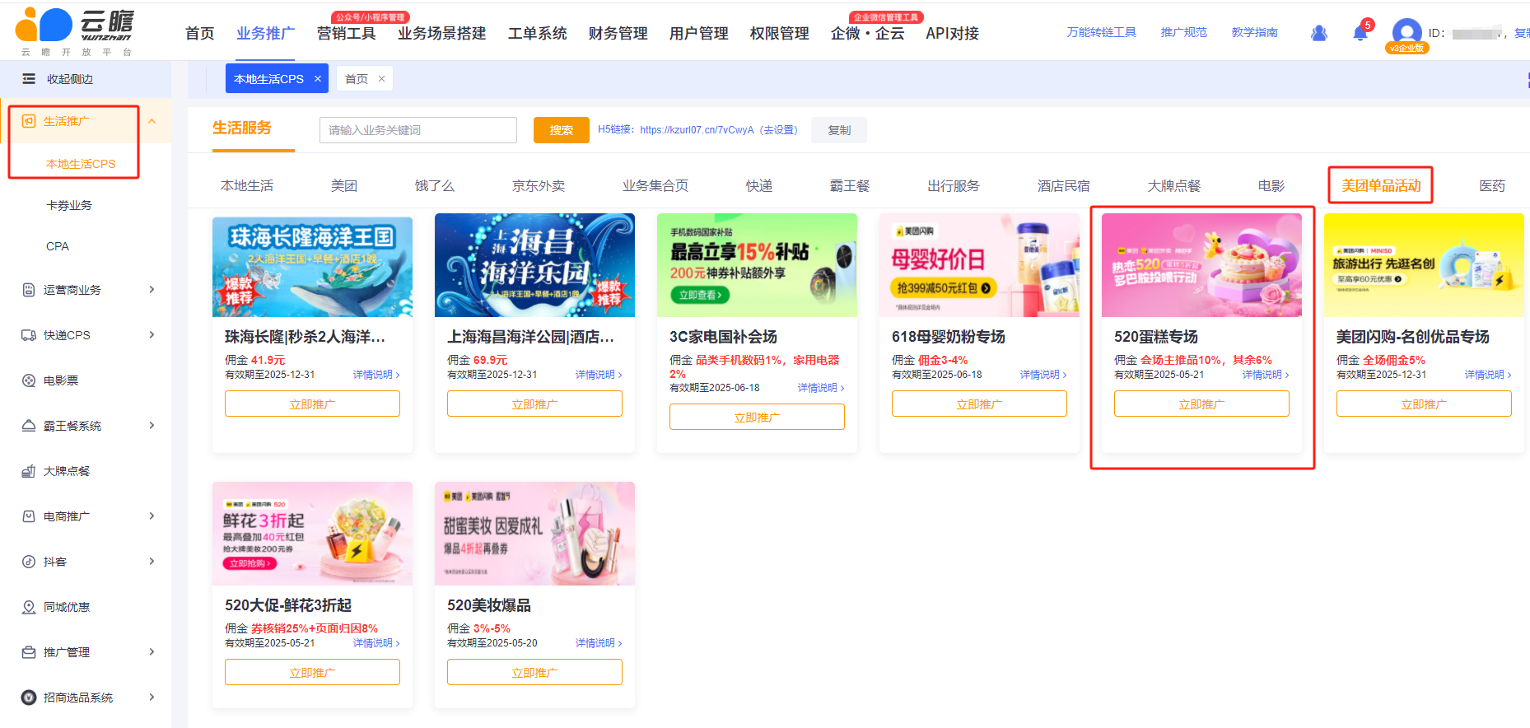1530x728 pixels.
Task: Collapse the 生活推广 menu chevron
Action: (152, 121)
